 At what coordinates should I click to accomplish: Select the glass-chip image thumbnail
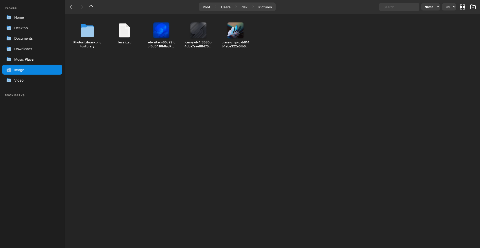235,30
